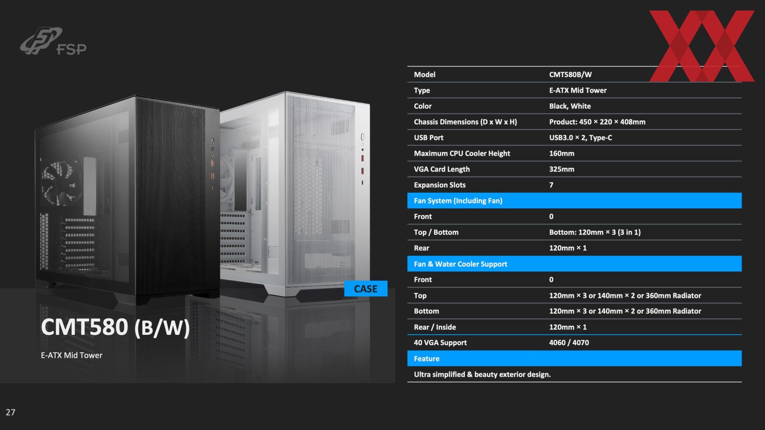Select Ultra simplified & beauty exterior design text
Image resolution: width=765 pixels, height=430 pixels.
pyautogui.click(x=482, y=374)
